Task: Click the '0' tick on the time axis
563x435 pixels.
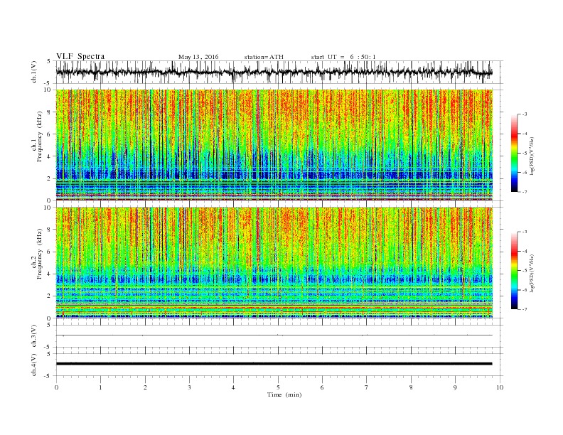Action: [56, 387]
